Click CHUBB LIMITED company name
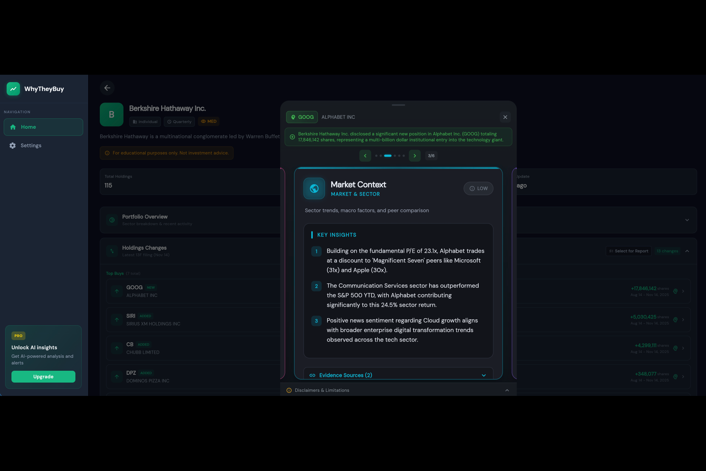This screenshot has height=471, width=706. click(143, 352)
